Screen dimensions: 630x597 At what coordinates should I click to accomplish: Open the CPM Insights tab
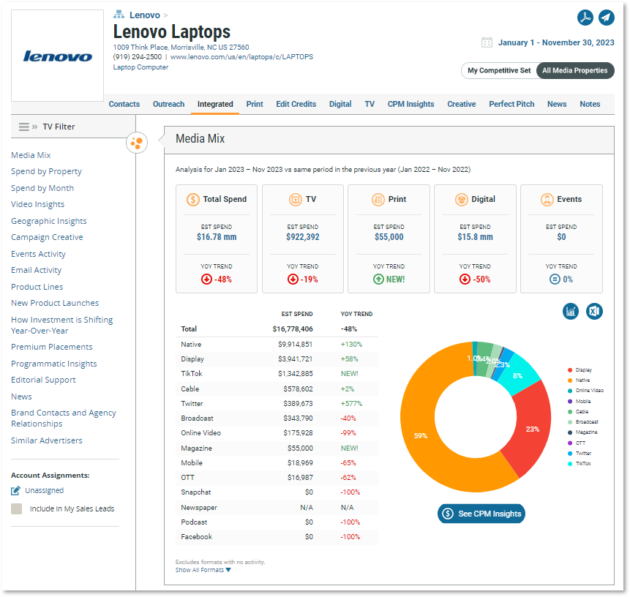(411, 104)
